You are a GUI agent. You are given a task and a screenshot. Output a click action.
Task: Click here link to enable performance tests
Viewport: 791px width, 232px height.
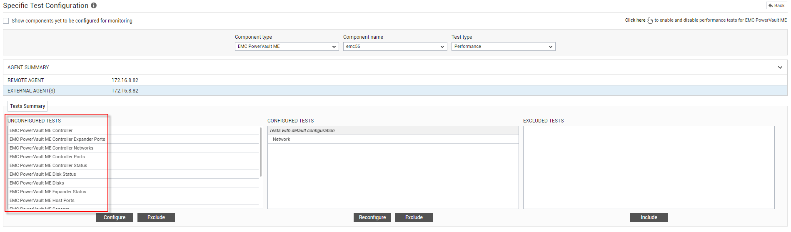[635, 20]
